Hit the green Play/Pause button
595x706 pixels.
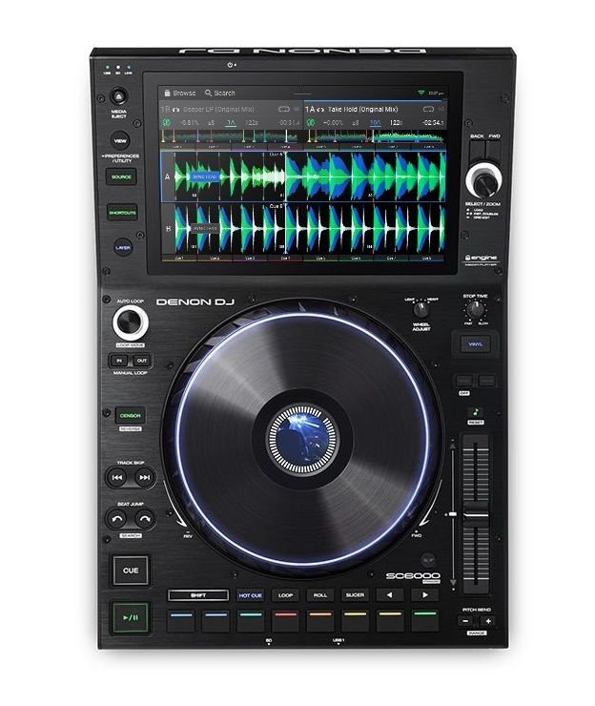pos(131,617)
